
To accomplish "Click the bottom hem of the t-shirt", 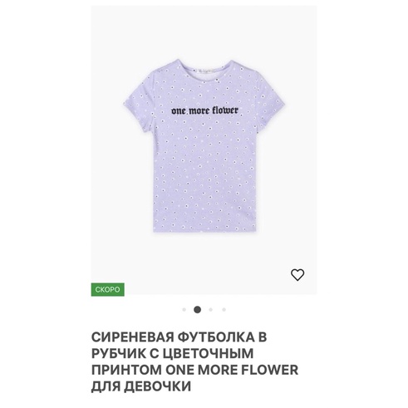I will point(204,229).
